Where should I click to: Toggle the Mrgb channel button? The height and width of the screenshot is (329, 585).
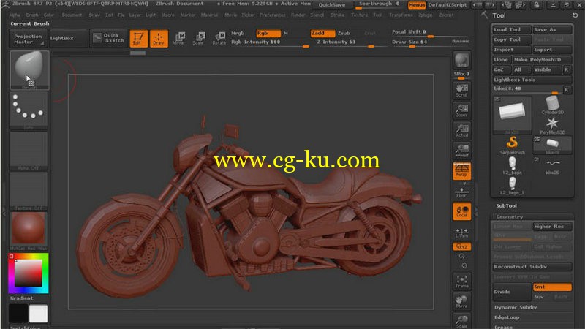238,33
